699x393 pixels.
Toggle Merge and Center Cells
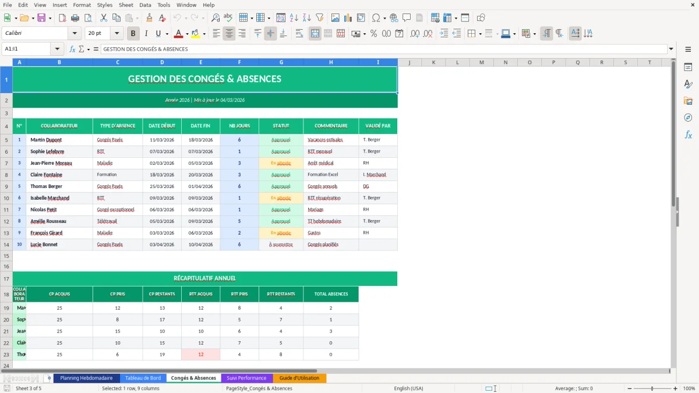[x=315, y=34]
